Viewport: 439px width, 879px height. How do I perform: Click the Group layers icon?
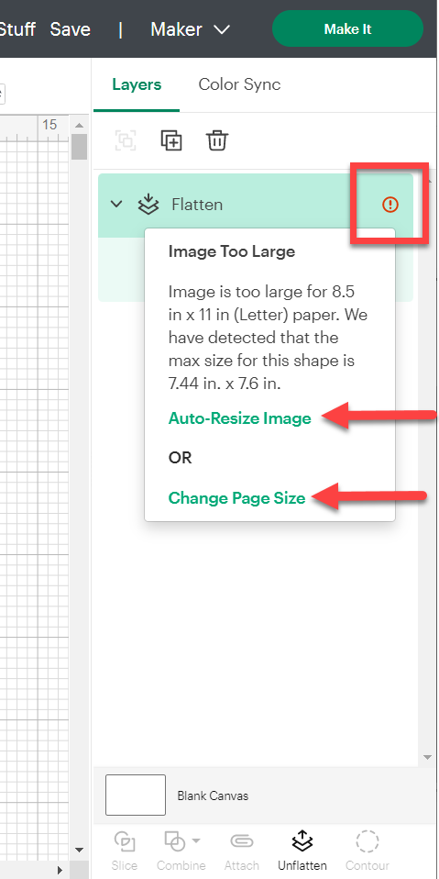click(x=126, y=140)
